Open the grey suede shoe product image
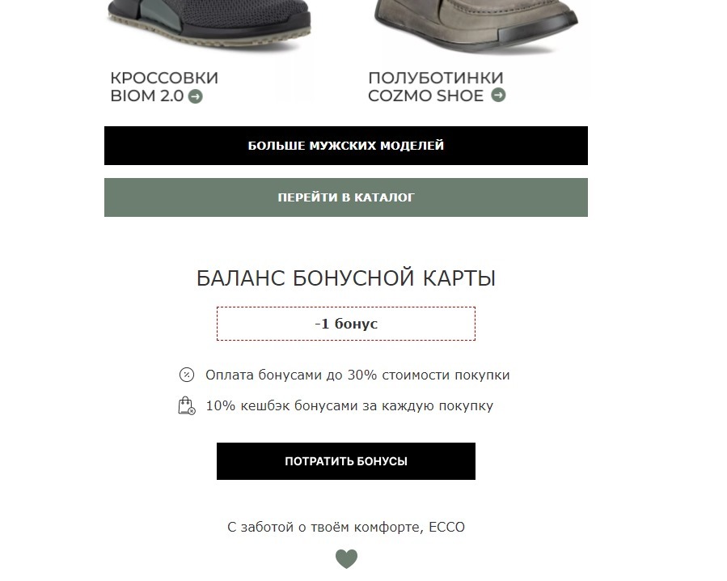This screenshot has width=727, height=581. pyautogui.click(x=476, y=26)
